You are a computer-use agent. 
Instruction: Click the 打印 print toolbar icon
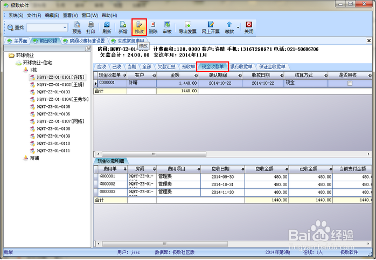click(x=90, y=28)
